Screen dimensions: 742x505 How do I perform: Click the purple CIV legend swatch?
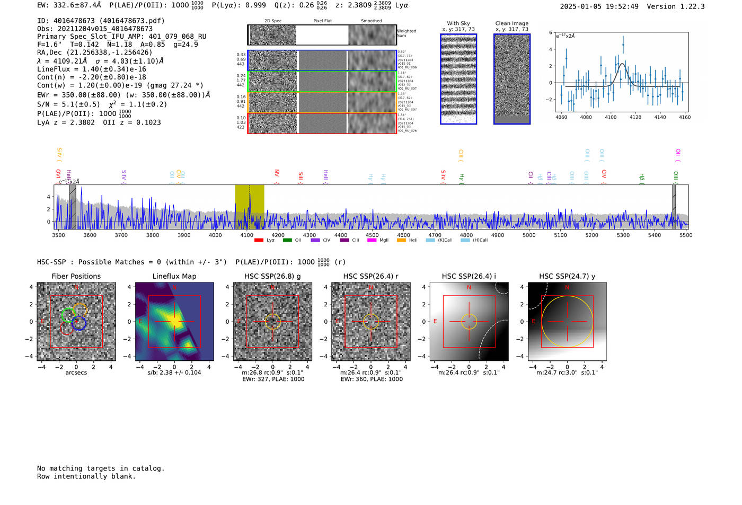pos(315,240)
